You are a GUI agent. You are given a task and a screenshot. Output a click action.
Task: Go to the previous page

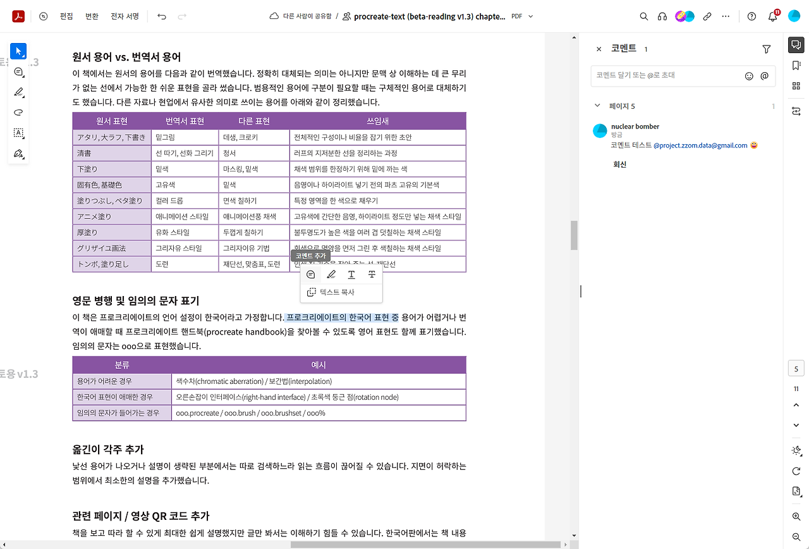pyautogui.click(x=796, y=405)
